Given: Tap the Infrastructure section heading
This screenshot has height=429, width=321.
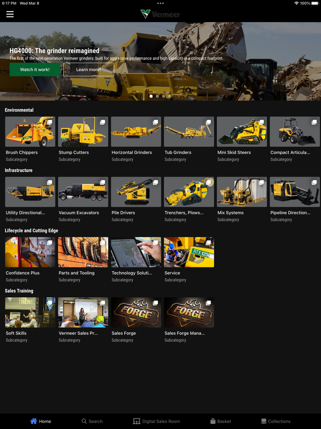Looking at the screenshot, I should (x=19, y=170).
